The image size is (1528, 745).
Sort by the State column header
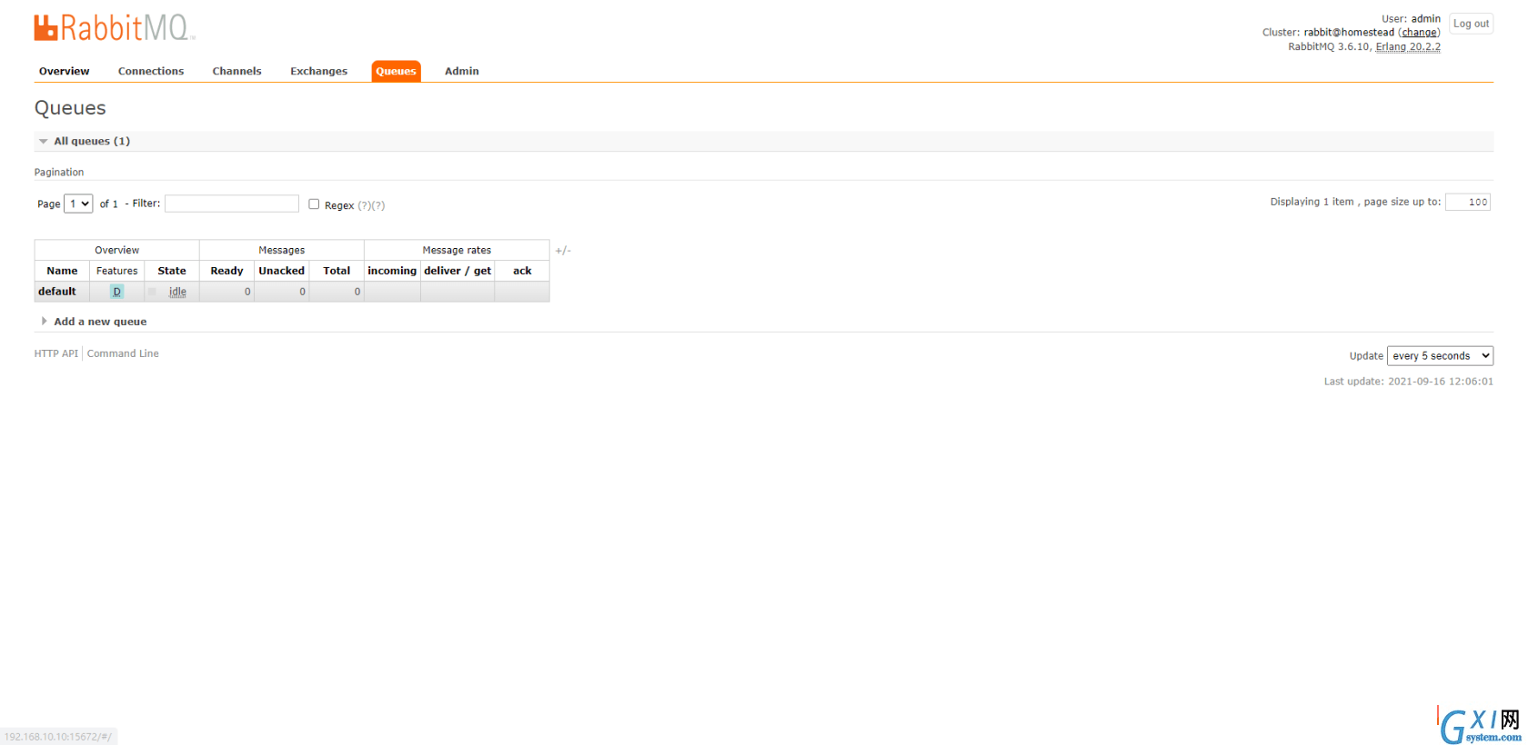(172, 271)
